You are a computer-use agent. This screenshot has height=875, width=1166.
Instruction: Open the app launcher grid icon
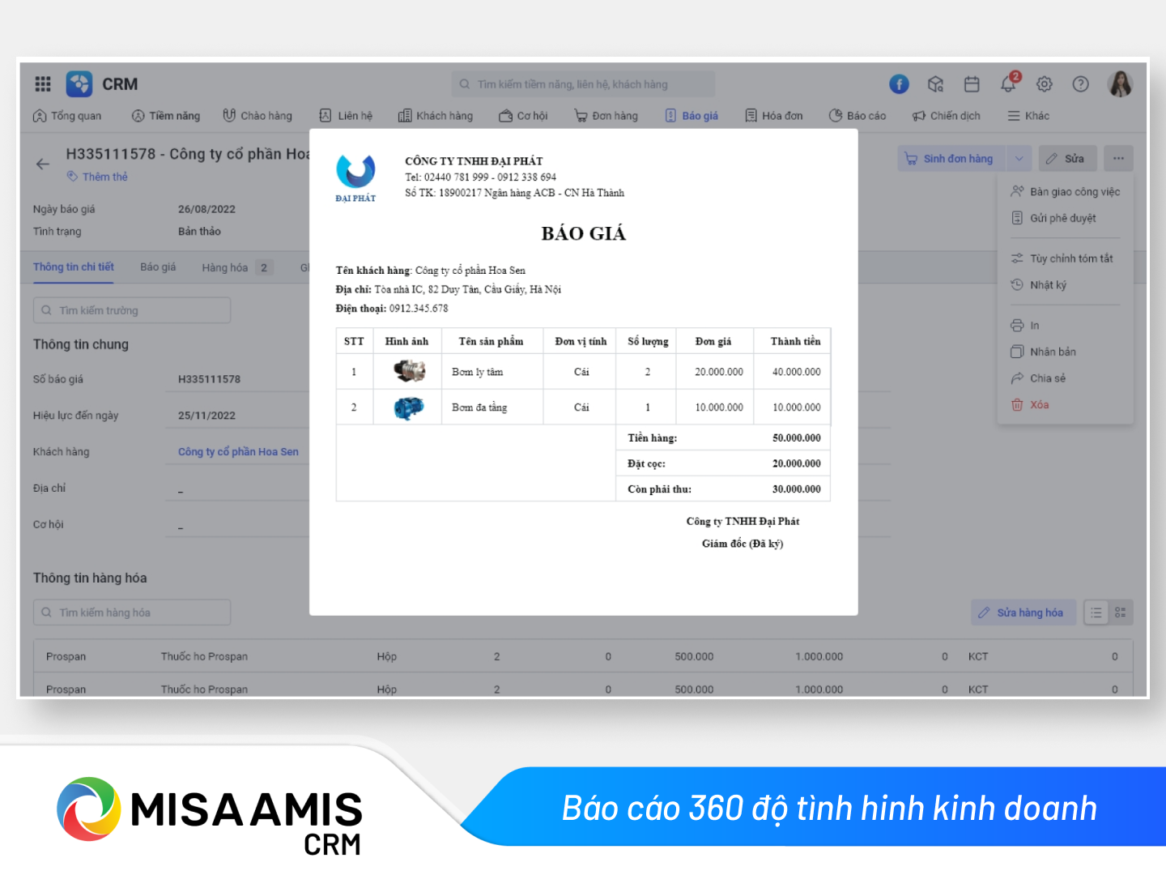43,83
